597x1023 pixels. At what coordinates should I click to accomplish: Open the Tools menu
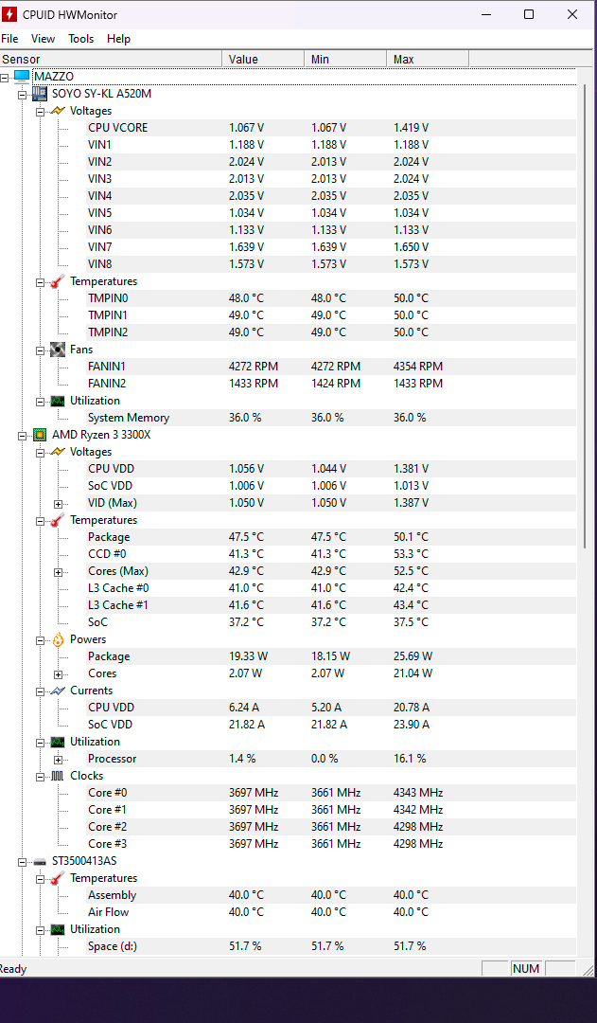pos(80,39)
